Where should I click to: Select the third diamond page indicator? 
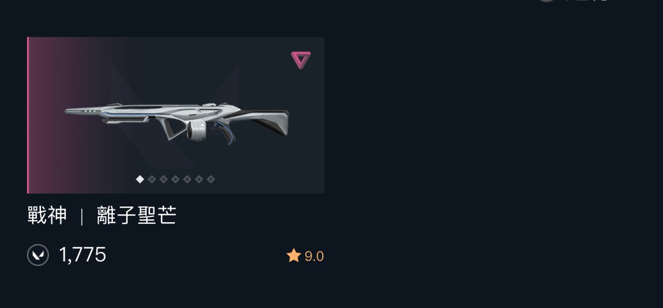(164, 179)
